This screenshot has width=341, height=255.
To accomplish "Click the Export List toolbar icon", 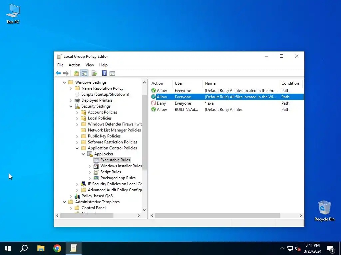I will click(x=94, y=73).
